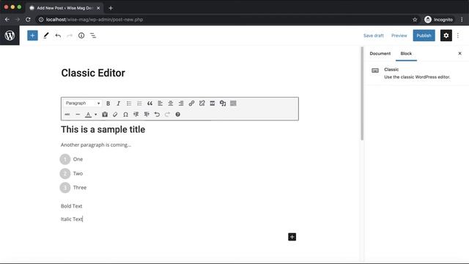Click the Publish button

[424, 36]
